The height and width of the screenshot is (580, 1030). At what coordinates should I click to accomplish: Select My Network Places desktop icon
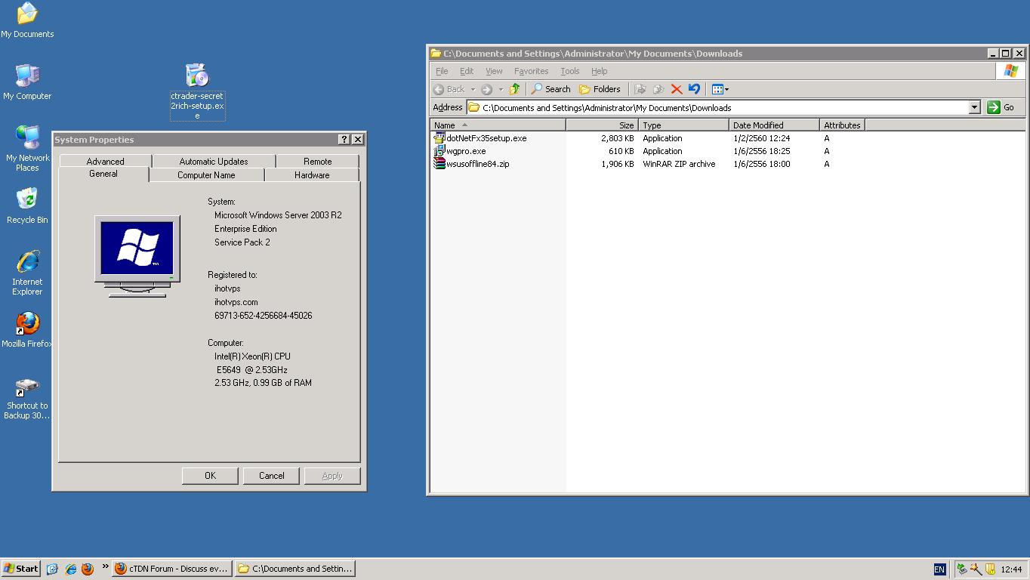27,148
